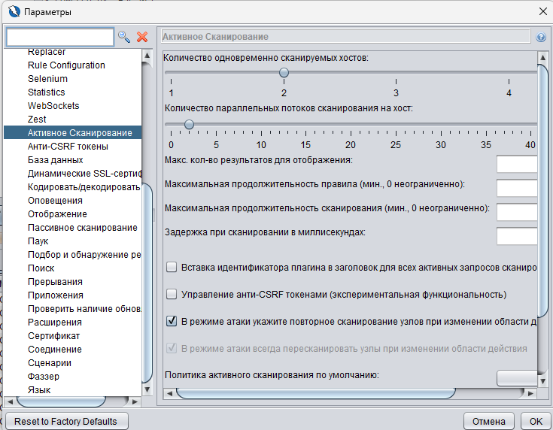Click the ZAP logo in title bar
Image resolution: width=553 pixels, height=430 pixels.
click(x=14, y=11)
